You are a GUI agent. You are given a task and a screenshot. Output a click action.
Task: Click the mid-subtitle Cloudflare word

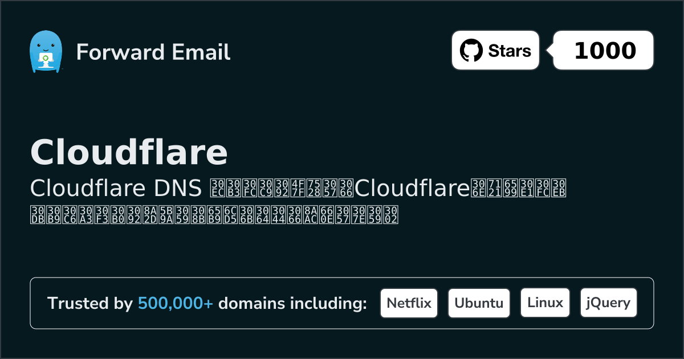coord(412,187)
